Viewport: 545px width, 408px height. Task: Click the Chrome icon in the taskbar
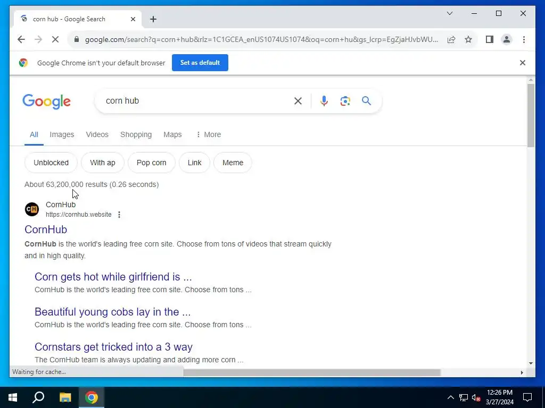point(92,397)
